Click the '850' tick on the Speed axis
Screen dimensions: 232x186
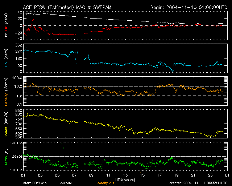[19, 110]
